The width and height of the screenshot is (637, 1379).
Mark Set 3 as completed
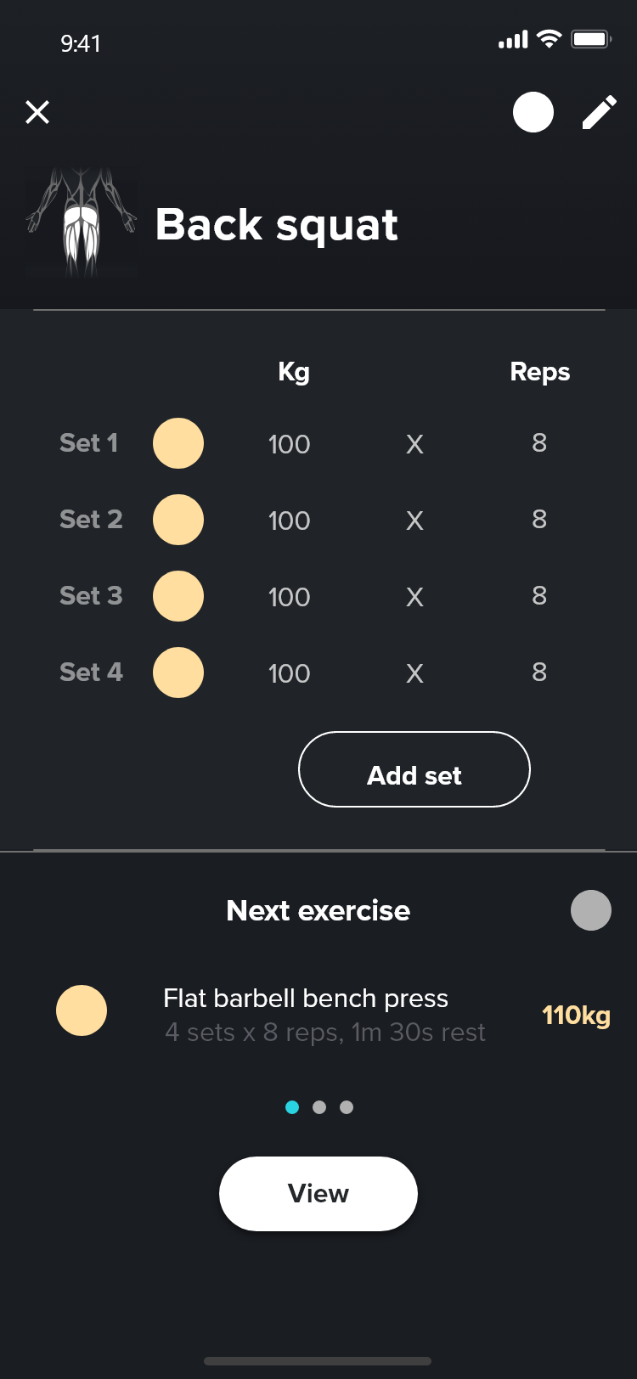tap(178, 596)
